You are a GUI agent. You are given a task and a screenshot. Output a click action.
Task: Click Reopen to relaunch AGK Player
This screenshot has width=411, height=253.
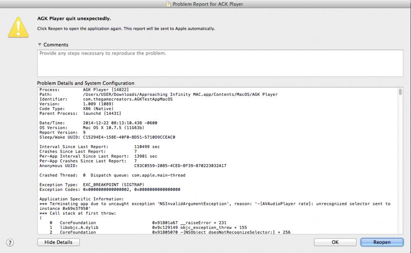click(x=381, y=242)
